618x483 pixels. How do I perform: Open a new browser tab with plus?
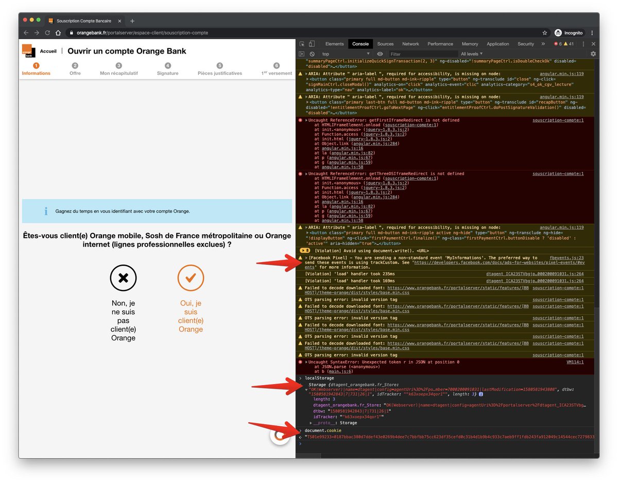[132, 21]
